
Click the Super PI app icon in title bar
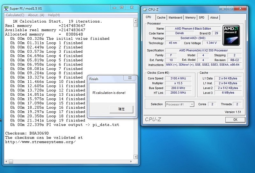[x=6, y=8]
